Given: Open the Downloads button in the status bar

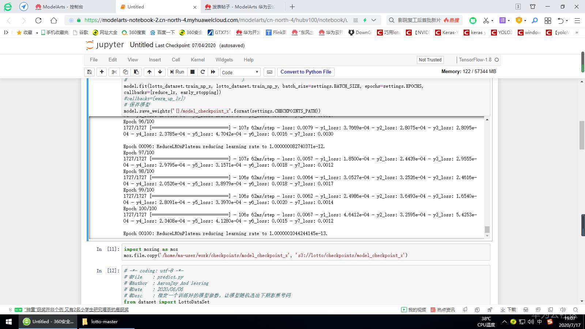Looking at the screenshot, I should coord(508,310).
